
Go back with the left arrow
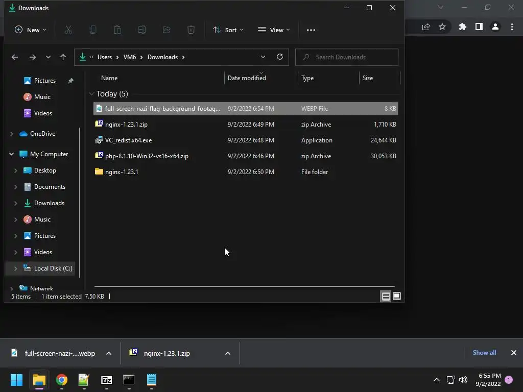coord(15,57)
